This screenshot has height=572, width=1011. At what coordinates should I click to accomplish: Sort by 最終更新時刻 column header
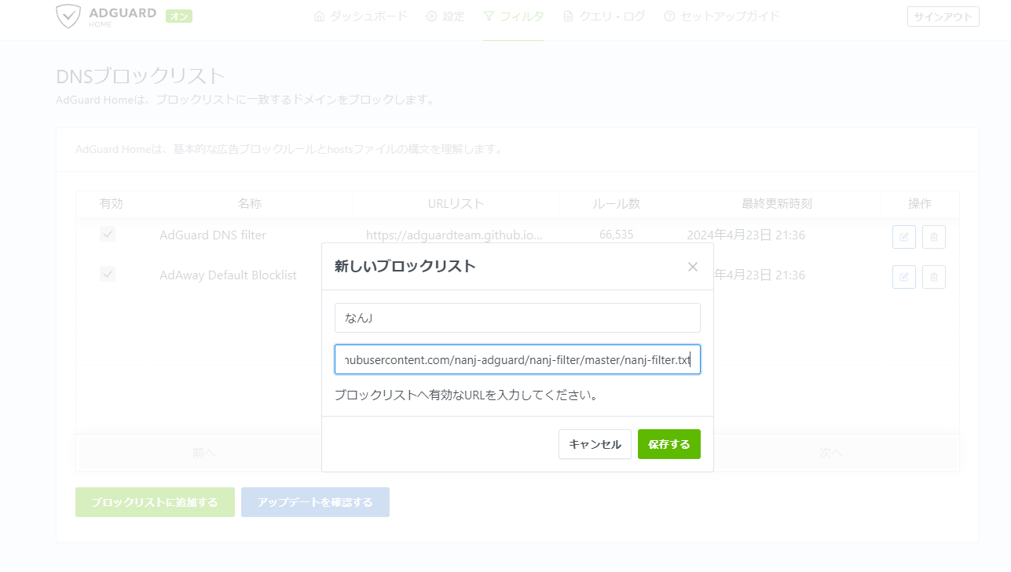pyautogui.click(x=777, y=204)
